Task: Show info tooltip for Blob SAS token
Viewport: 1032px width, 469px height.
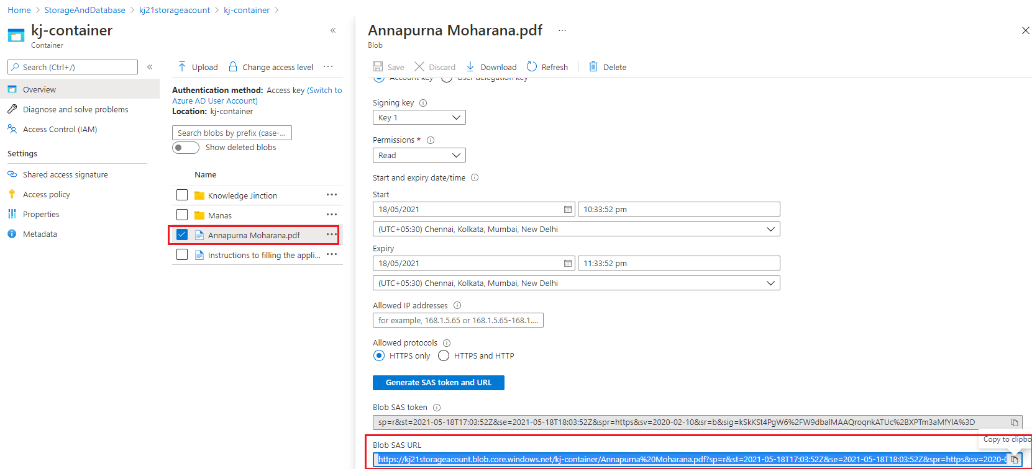Action: [x=437, y=408]
